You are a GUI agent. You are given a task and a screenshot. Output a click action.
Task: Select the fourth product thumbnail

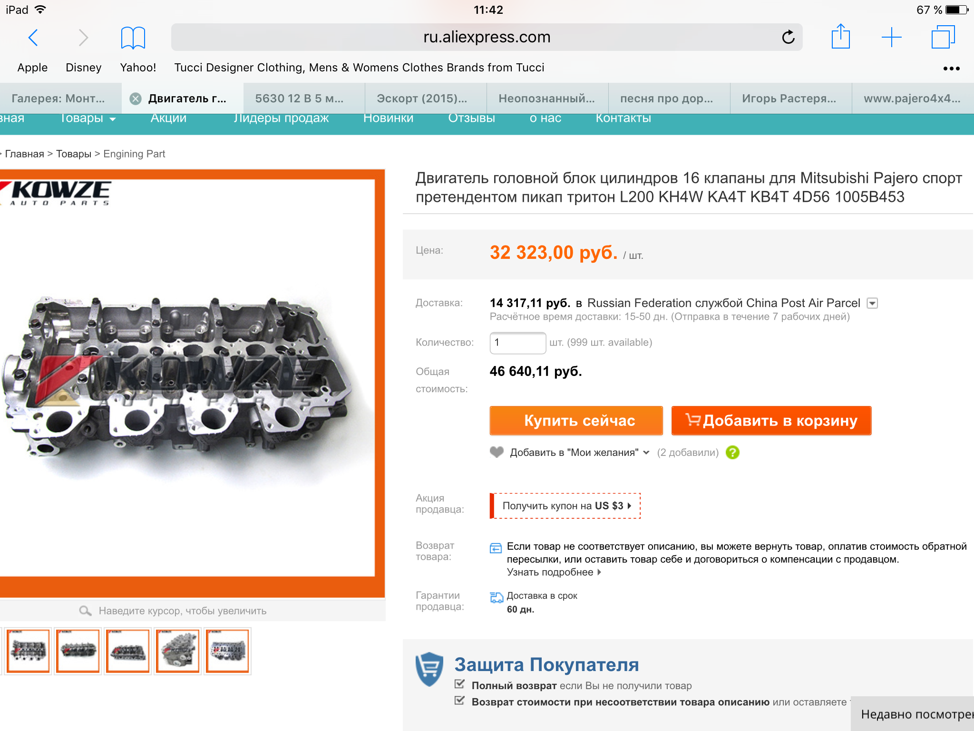click(177, 651)
